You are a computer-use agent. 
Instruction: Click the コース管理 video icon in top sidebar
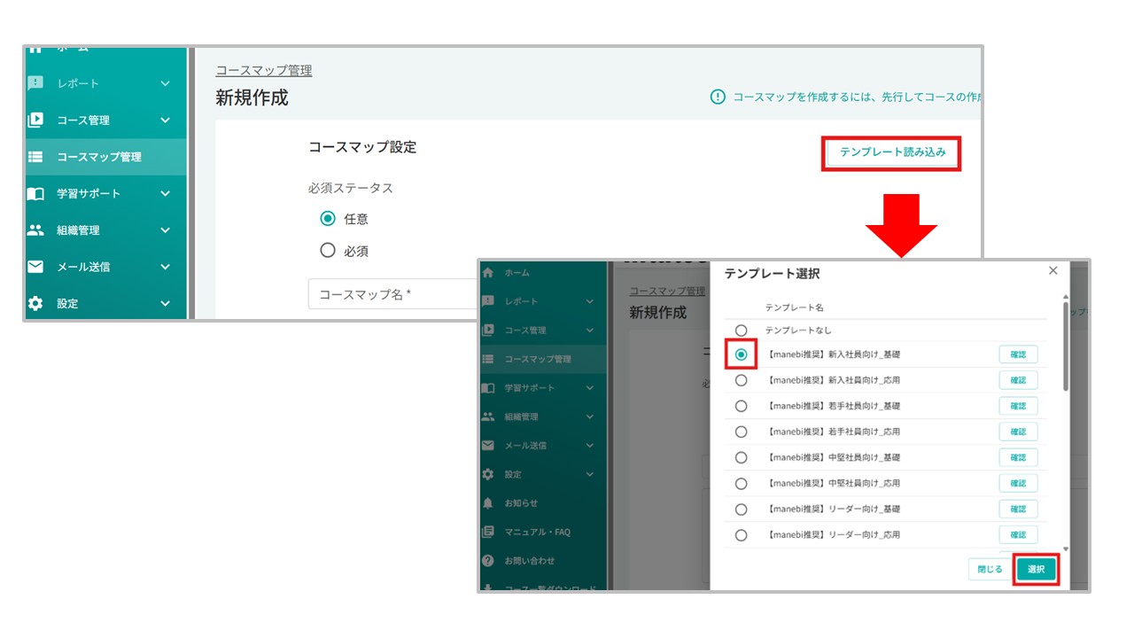coord(35,121)
